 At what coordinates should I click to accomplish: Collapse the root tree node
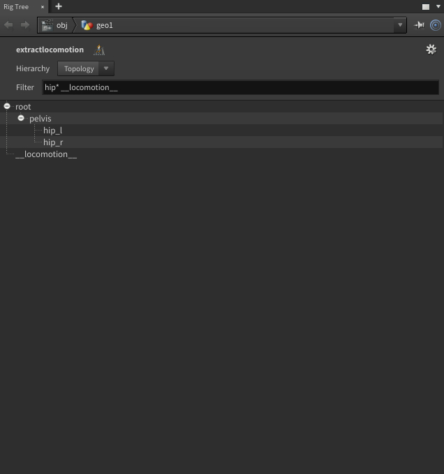7,107
